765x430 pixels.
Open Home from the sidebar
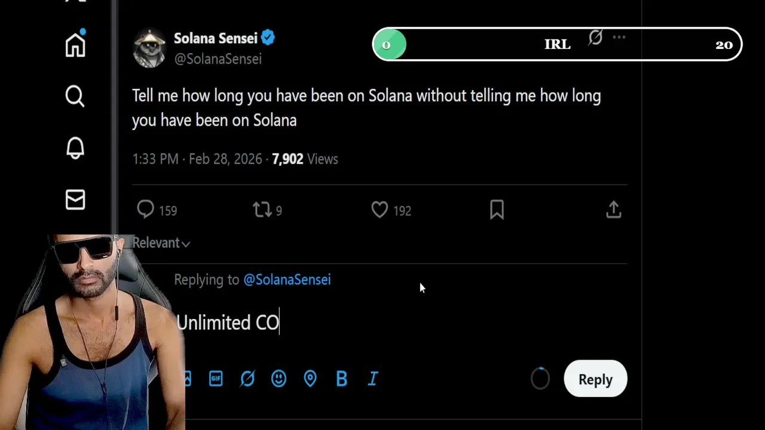coord(75,45)
